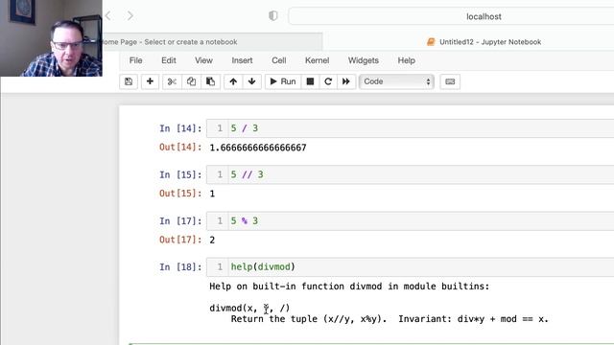Screen dimensions: 614x345
Task: Click the Out[17] prompt label
Action: (180, 240)
